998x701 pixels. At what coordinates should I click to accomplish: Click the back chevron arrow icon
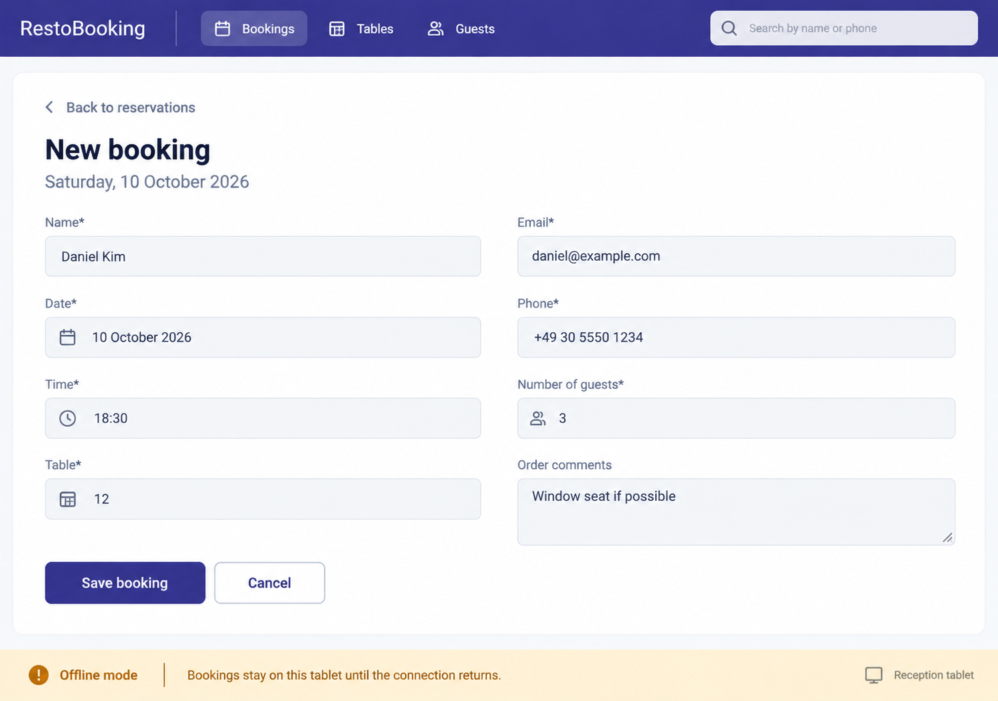pos(49,107)
